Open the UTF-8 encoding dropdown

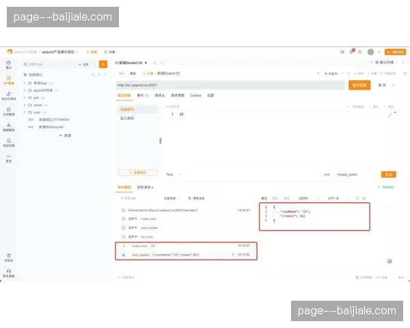coord(336,197)
